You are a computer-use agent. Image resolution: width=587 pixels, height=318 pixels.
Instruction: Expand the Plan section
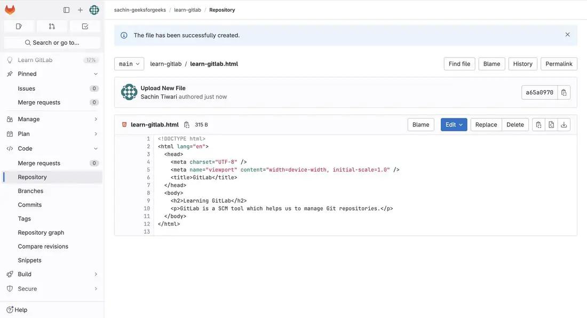(52, 133)
